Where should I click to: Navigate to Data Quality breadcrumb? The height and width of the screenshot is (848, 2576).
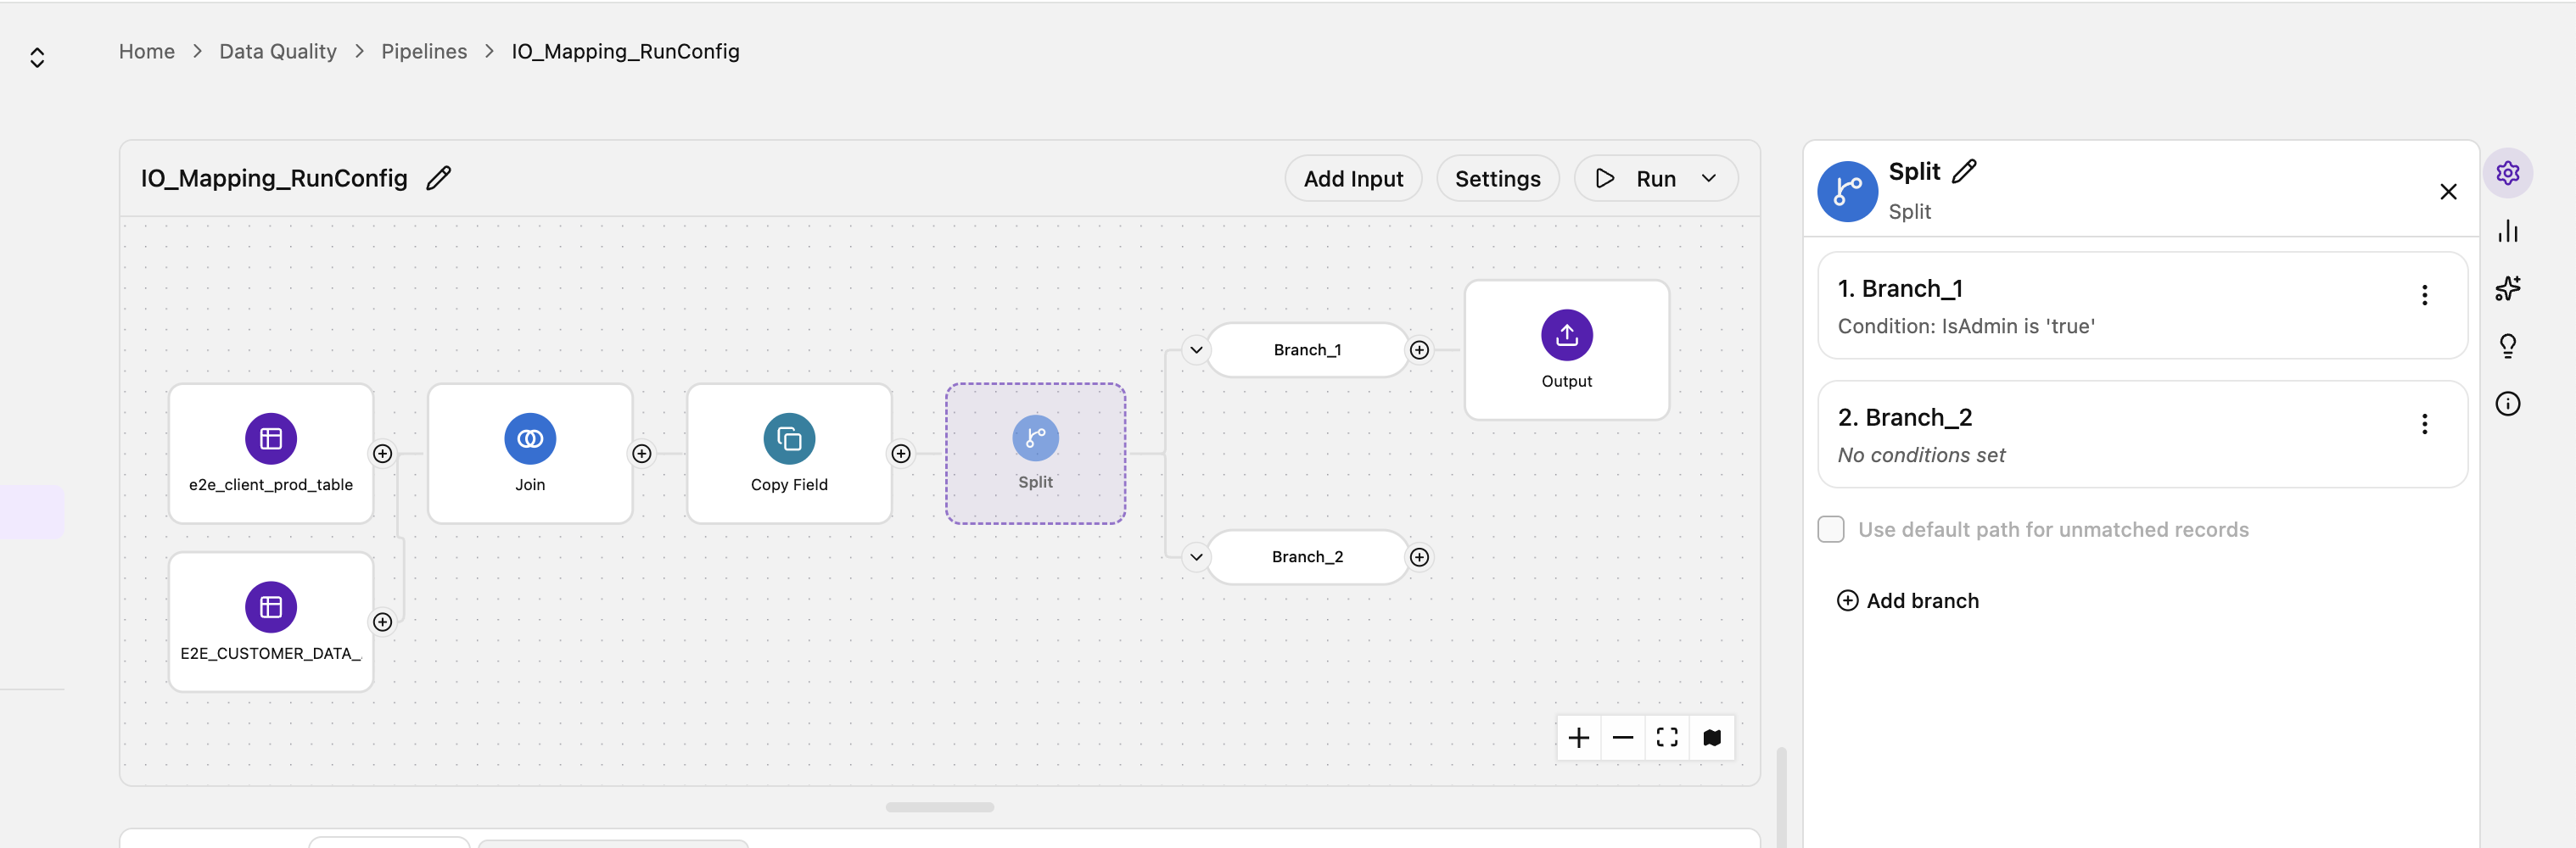[278, 51]
